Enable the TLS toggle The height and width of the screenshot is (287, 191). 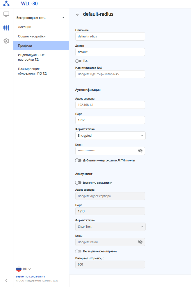pyautogui.click(x=78, y=61)
